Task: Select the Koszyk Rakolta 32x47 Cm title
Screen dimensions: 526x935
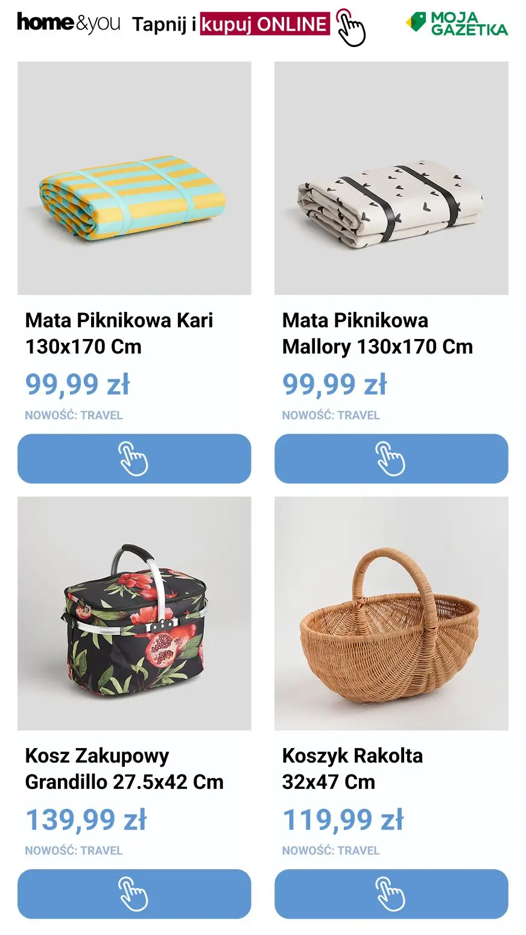Action: [x=352, y=769]
